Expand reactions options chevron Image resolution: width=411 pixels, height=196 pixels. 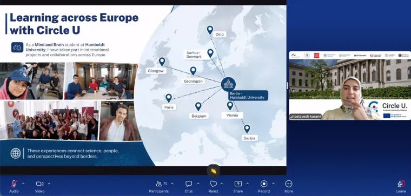[x=222, y=184]
